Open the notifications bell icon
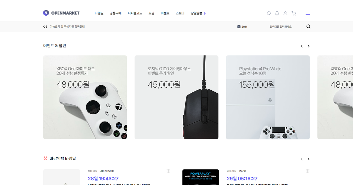 [x=277, y=13]
